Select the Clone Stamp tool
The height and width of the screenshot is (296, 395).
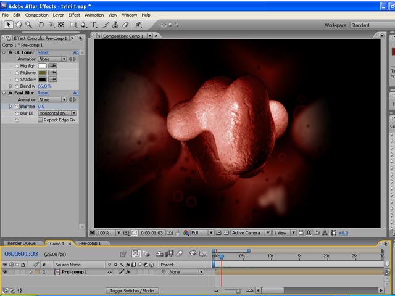coord(115,25)
